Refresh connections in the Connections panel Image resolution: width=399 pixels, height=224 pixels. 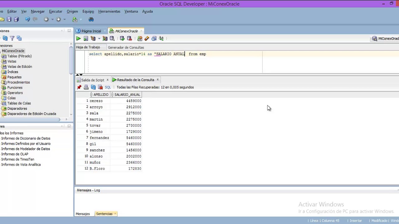5,38
